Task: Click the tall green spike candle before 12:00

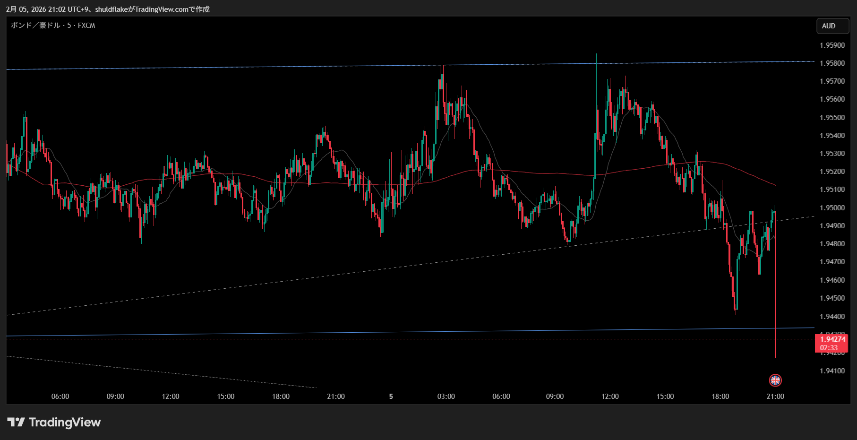Action: [596, 118]
